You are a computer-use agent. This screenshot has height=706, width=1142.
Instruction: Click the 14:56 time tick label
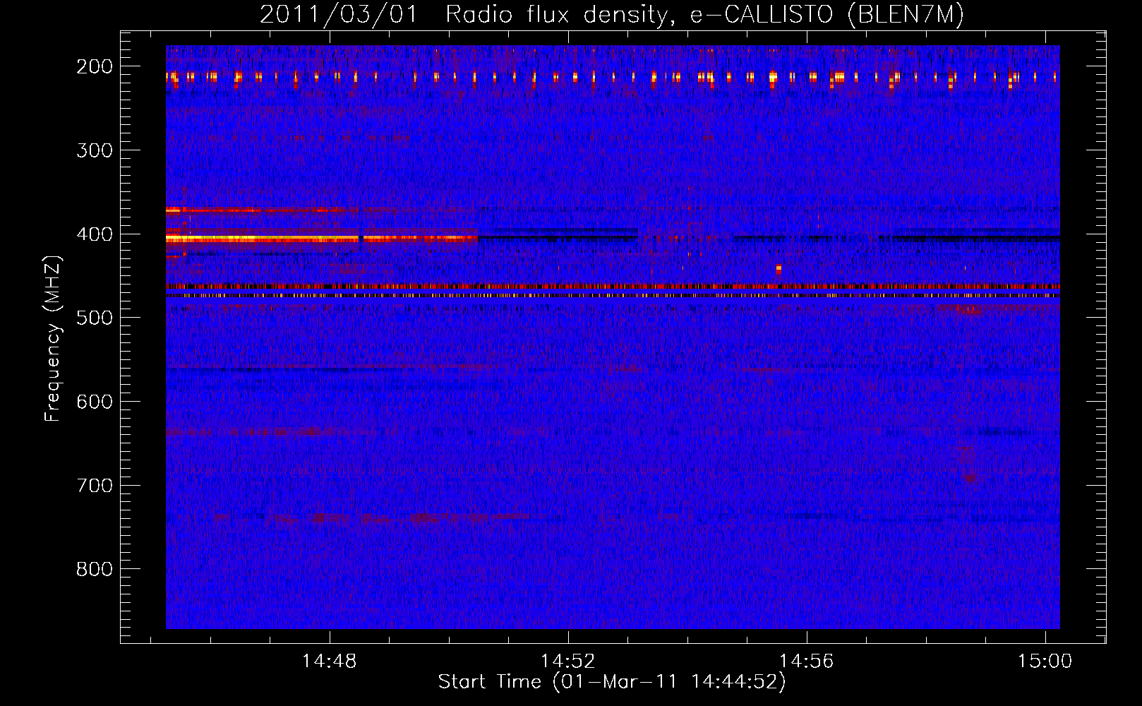tap(806, 662)
